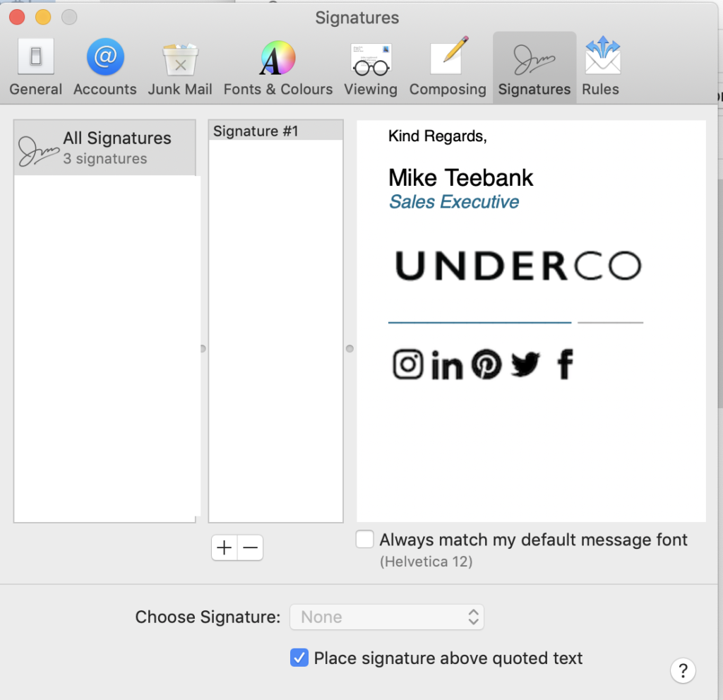Open the Choose Signature dropdown
The width and height of the screenshot is (723, 700).
point(386,617)
